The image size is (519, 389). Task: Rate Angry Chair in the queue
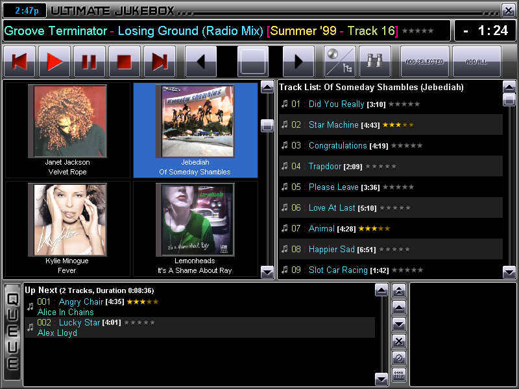tap(143, 301)
